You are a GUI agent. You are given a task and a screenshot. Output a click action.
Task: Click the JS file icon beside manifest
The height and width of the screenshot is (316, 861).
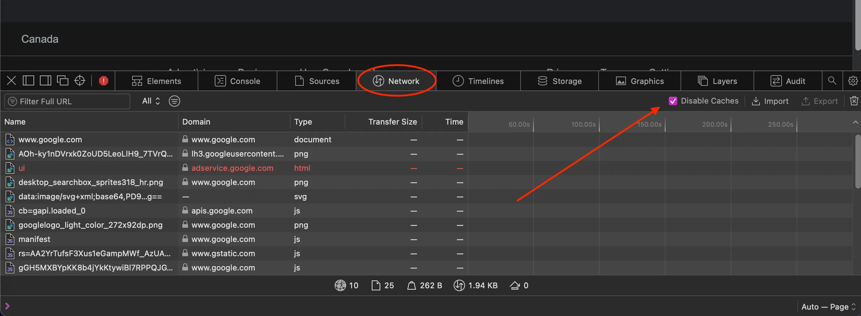10,239
